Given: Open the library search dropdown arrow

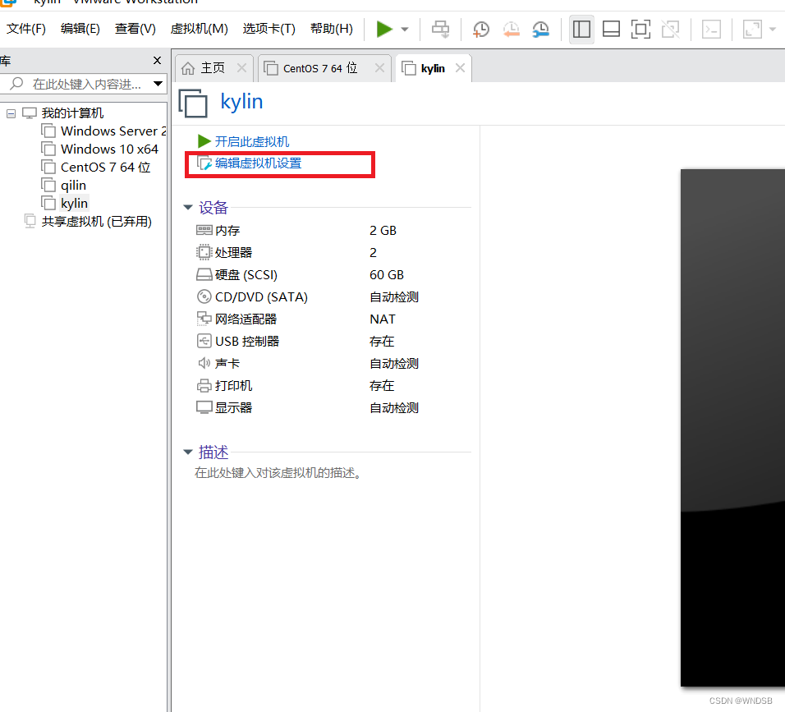Looking at the screenshot, I should pos(158,84).
